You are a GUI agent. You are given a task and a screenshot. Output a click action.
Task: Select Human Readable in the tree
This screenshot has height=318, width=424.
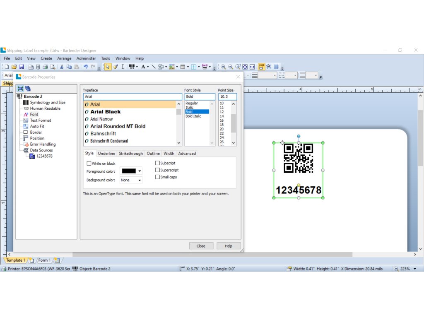45,108
